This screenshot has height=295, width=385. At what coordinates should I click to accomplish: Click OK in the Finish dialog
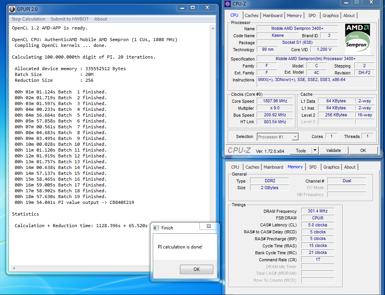197,269
